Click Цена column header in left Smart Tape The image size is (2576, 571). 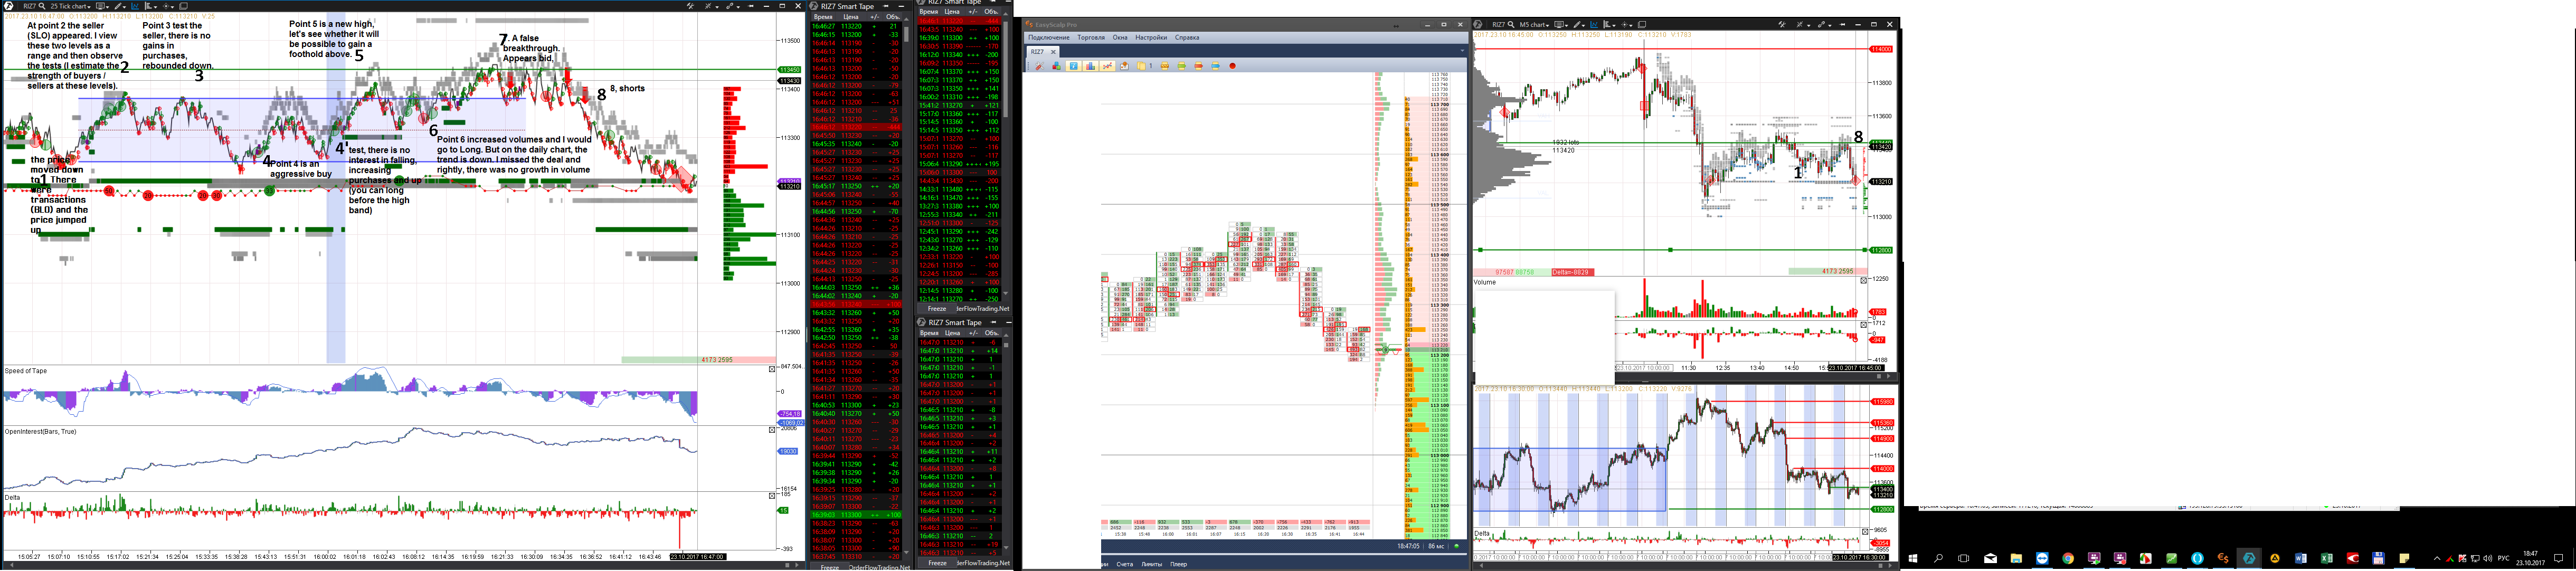[x=851, y=17]
